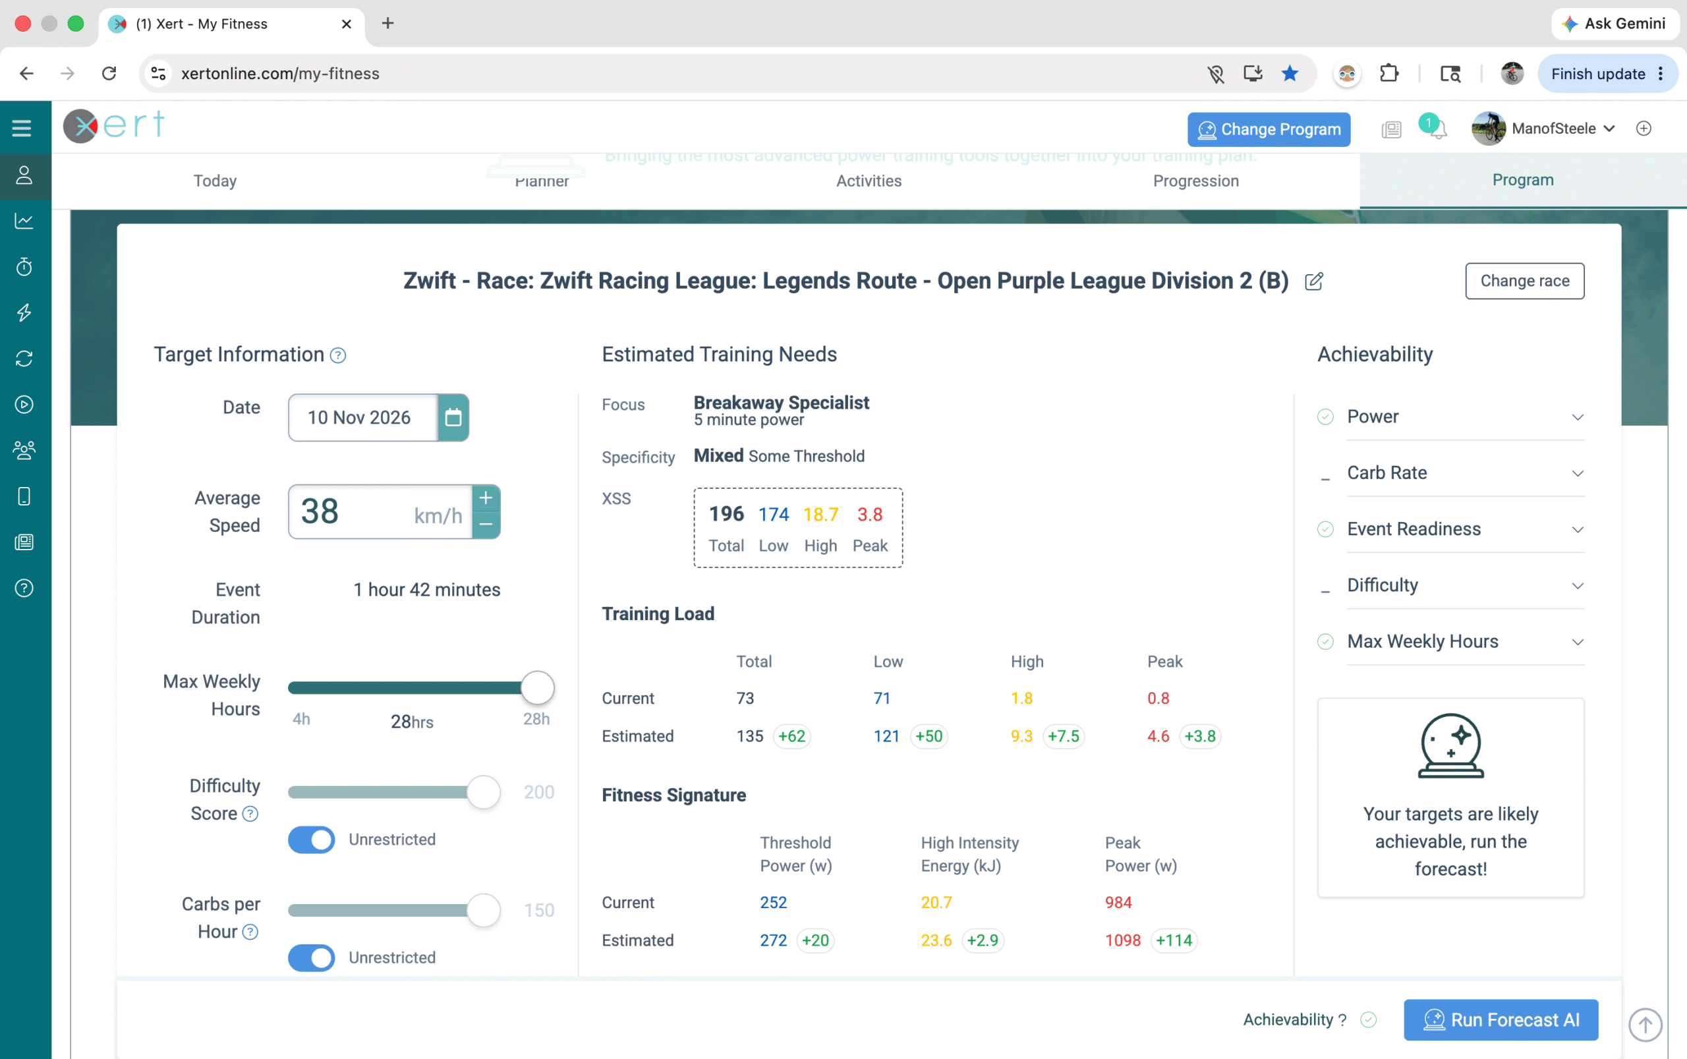
Task: Click the Date field showing 10 Nov 2026
Action: click(x=364, y=417)
